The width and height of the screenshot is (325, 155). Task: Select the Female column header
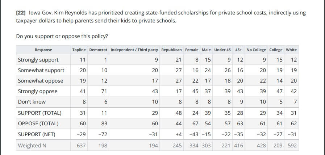coord(191,50)
